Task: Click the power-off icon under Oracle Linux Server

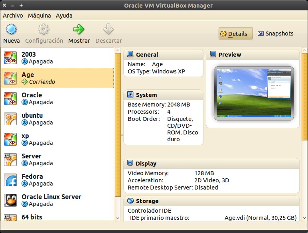Action: coord(25,204)
